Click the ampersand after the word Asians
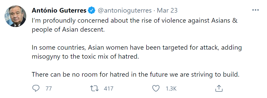The image size is (267, 98). pos(235,21)
